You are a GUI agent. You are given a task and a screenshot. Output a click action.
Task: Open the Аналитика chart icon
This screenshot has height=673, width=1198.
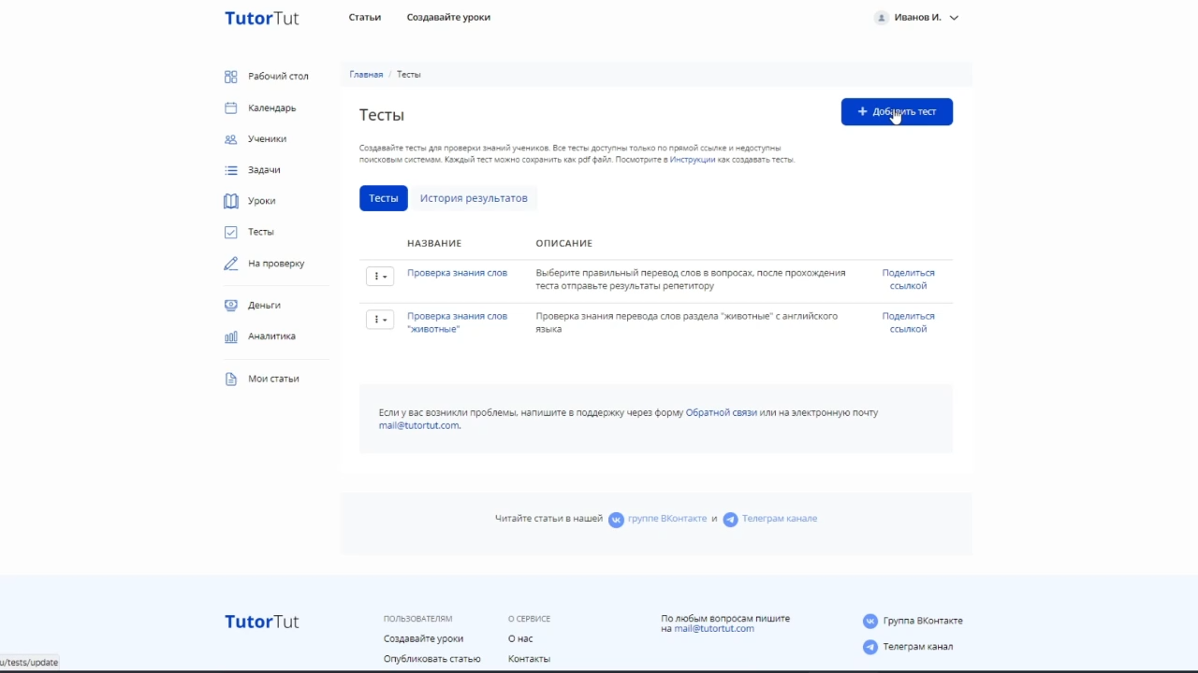point(231,336)
